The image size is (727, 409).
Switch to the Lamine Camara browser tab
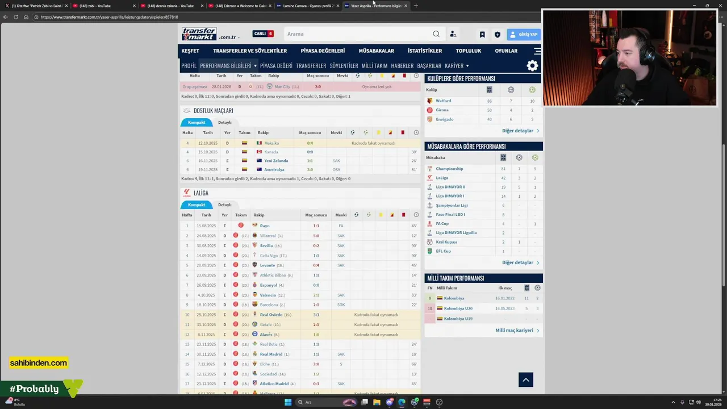(308, 6)
